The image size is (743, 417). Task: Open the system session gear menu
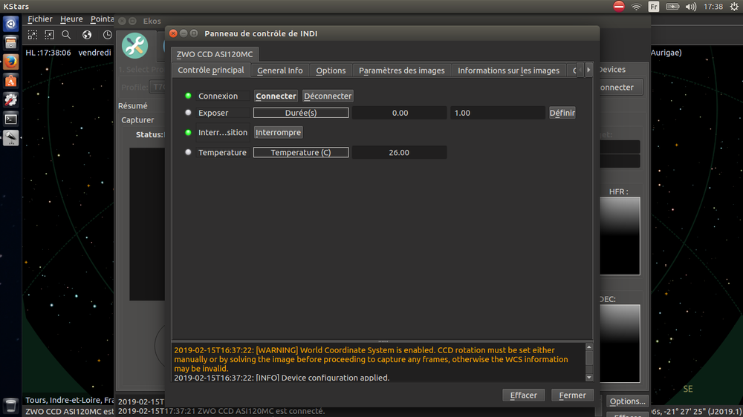click(x=735, y=7)
